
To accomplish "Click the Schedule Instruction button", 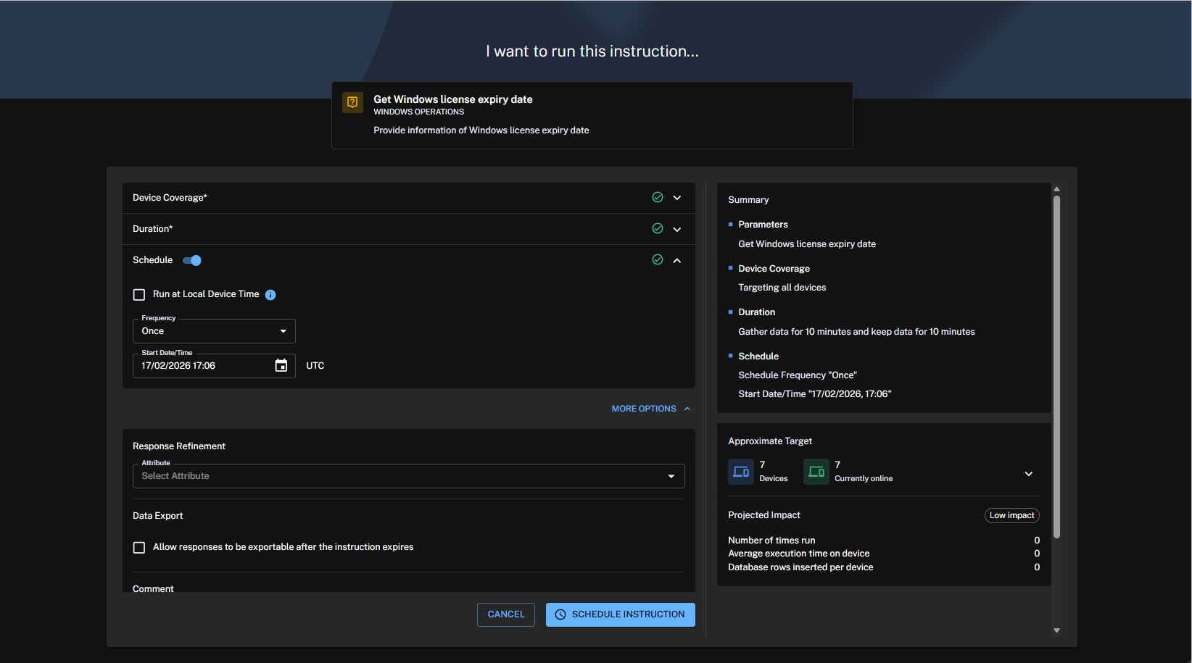I will coord(620,614).
